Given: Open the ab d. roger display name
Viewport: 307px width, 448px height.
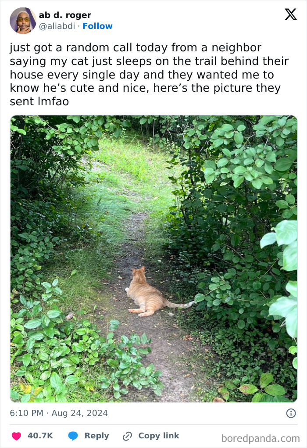Looking at the screenshot, I should coord(65,15).
